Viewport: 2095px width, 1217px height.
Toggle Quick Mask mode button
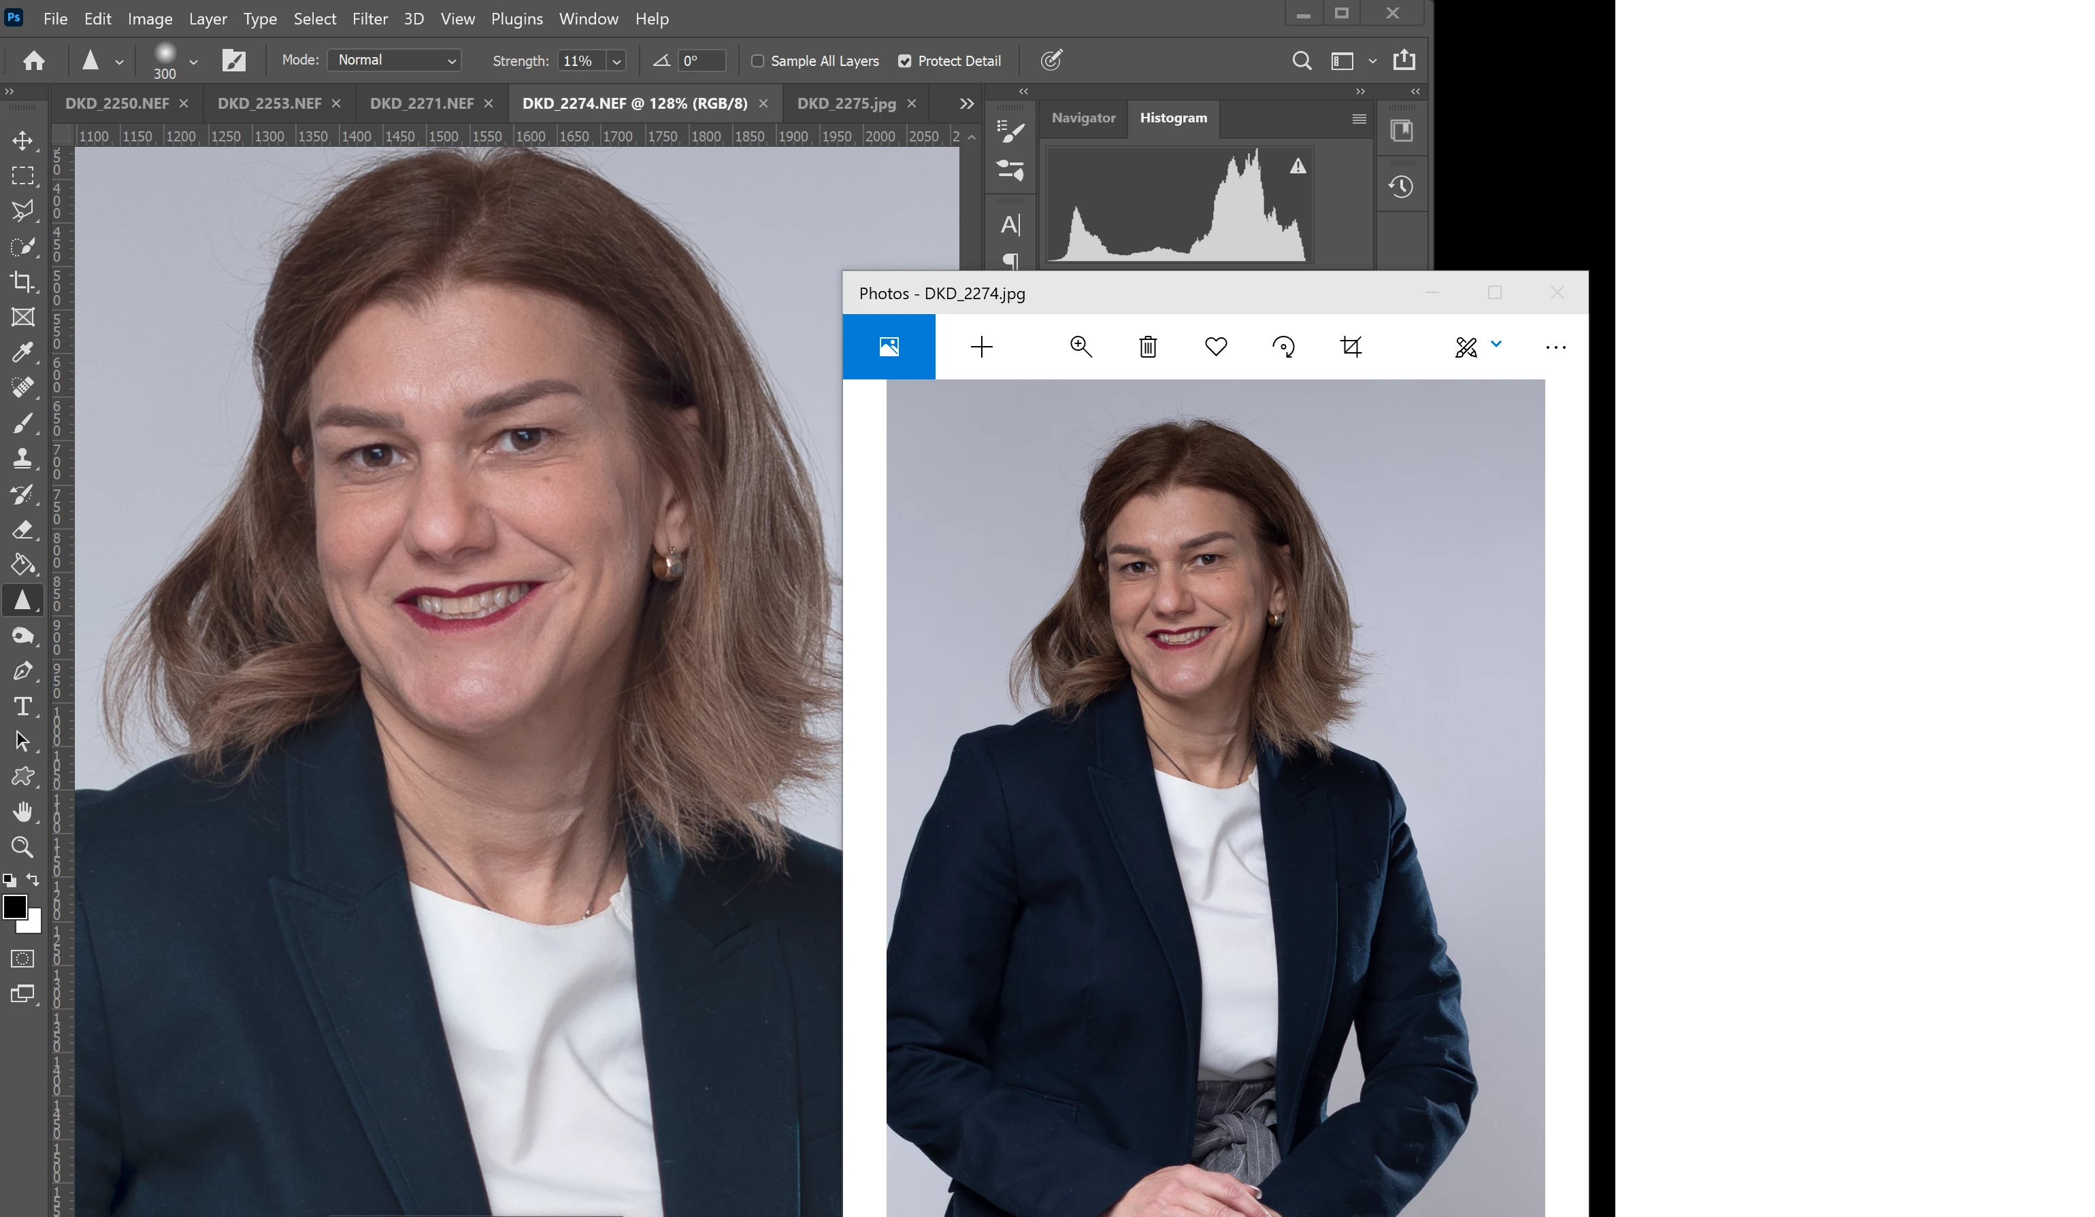[x=22, y=959]
